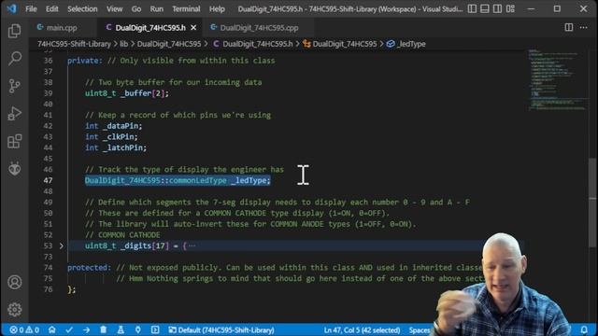
Task: Click the code minimap overview
Action: 558,80
